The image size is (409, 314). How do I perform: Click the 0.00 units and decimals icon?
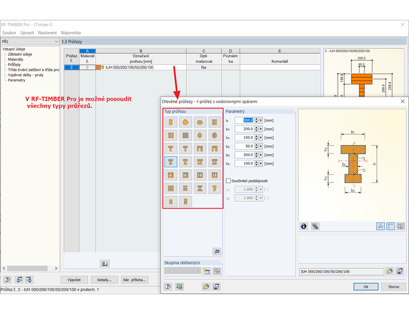(179, 287)
